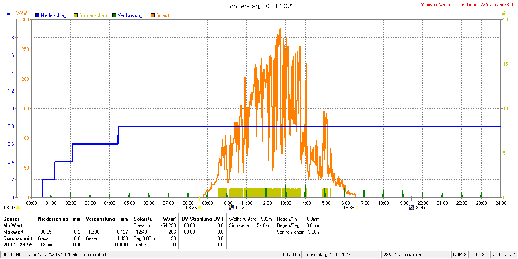
Task: Click the orange Solarstr. legend swatch
Action: tap(153, 15)
